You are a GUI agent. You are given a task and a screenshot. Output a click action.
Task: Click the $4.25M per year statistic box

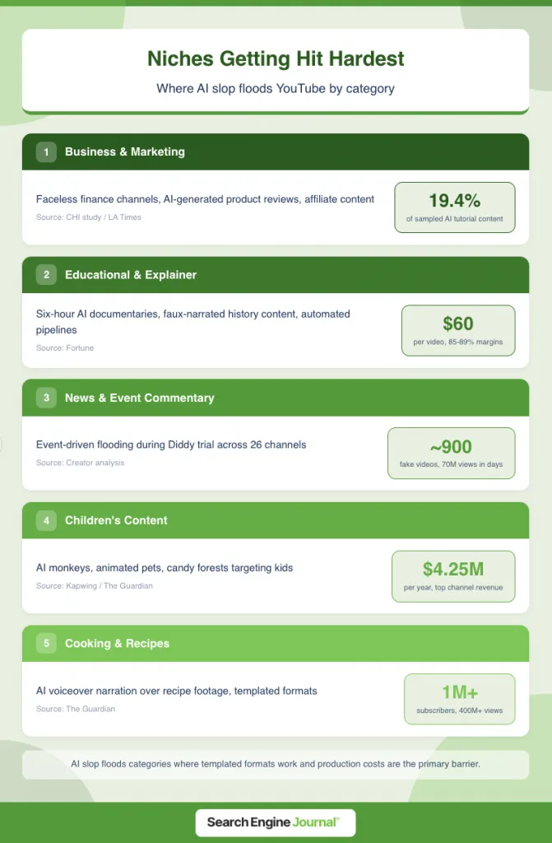pos(453,575)
